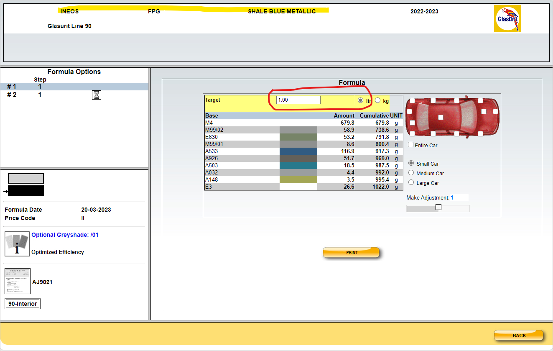
Task: Select formula option # 1 row
Action: (74, 87)
